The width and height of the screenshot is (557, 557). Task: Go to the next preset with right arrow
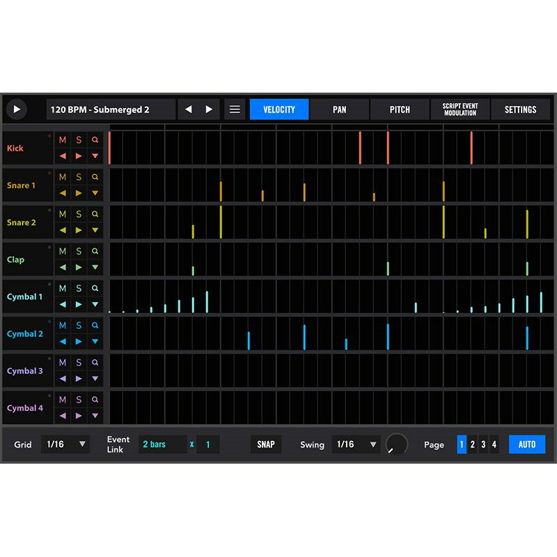(209, 109)
